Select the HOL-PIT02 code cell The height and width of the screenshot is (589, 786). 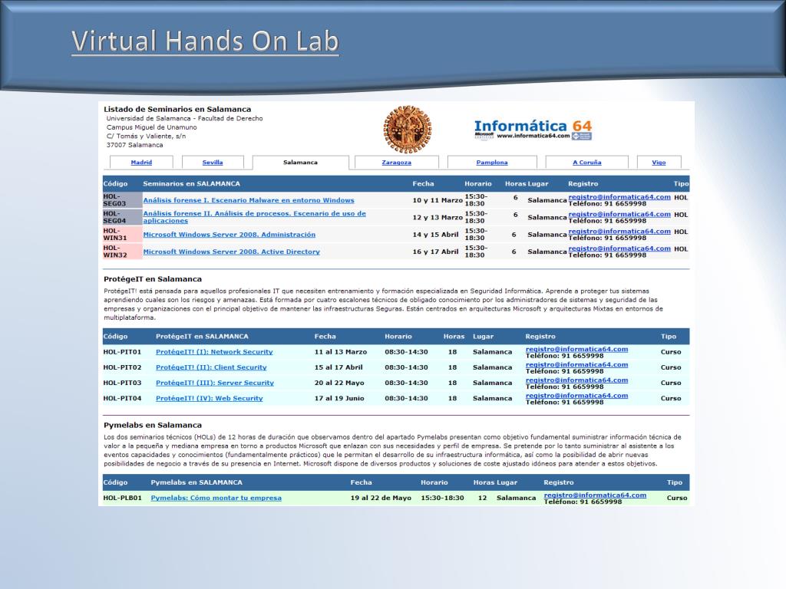coord(122,367)
